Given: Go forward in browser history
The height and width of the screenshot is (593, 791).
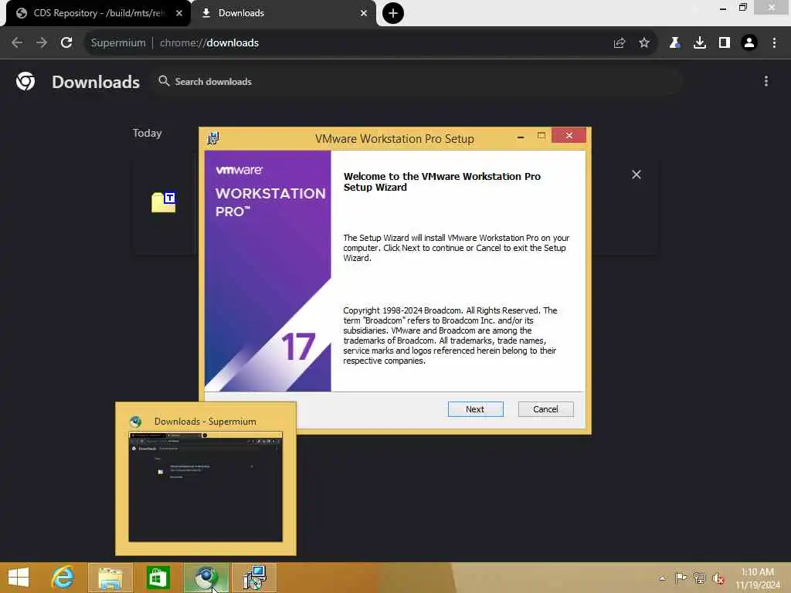Looking at the screenshot, I should tap(42, 43).
